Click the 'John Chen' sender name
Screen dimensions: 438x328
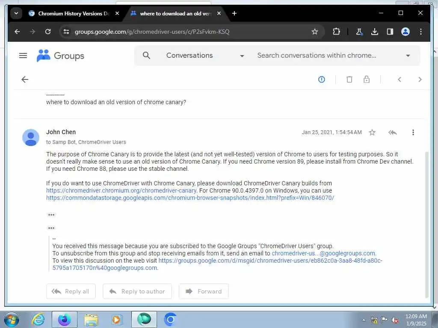pos(61,132)
